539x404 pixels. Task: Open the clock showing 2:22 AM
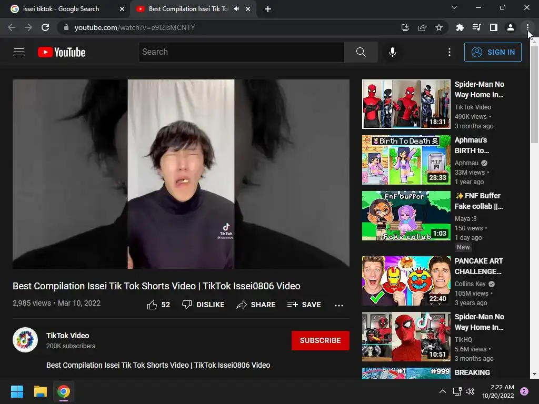[x=498, y=391]
